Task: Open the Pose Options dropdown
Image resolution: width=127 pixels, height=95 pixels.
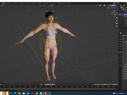Action: tap(114, 8)
